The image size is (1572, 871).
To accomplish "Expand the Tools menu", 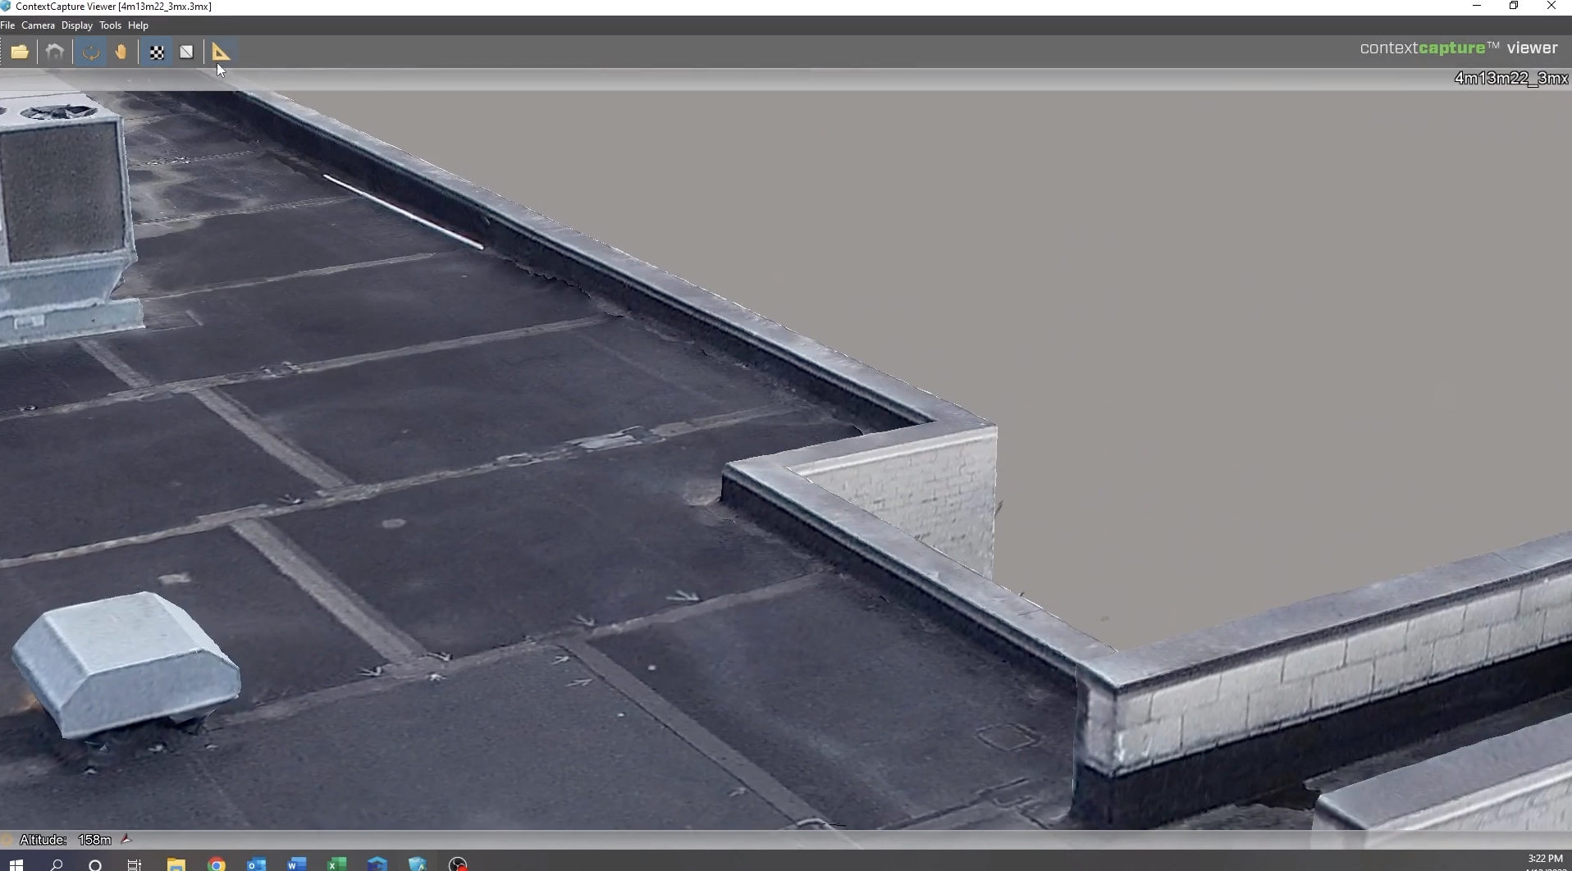I will [110, 25].
